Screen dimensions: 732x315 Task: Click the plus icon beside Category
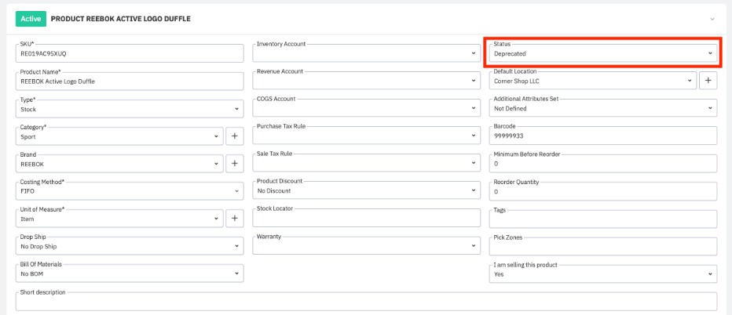(x=235, y=136)
